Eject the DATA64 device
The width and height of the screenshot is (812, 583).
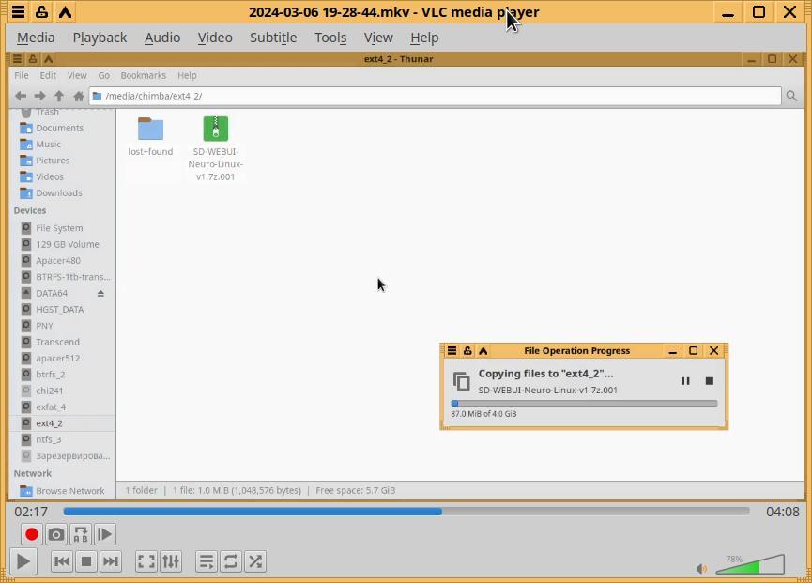pos(100,293)
